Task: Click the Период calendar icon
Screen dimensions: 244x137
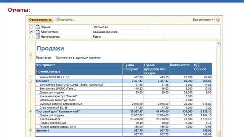Action: pyautogui.click(x=37, y=27)
